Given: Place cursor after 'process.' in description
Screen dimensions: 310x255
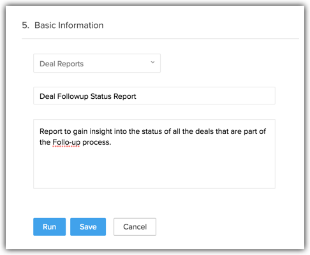Looking at the screenshot, I should pos(112,142).
